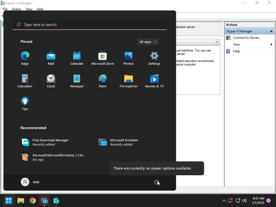Viewport: 276px width, 207px height.
Task: Open the File menu in Hyper-V Manager
Action: point(5,9)
